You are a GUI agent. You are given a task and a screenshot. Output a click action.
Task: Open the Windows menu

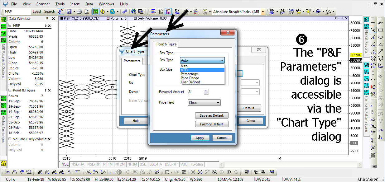(106, 4)
